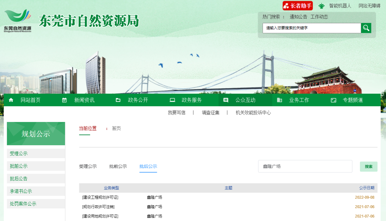
Task: Switch to the 批前公示 tab
Action: pos(118,166)
